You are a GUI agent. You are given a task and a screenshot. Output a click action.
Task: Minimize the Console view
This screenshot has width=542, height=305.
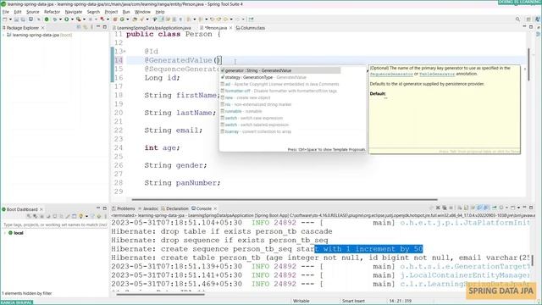[x=524, y=208]
